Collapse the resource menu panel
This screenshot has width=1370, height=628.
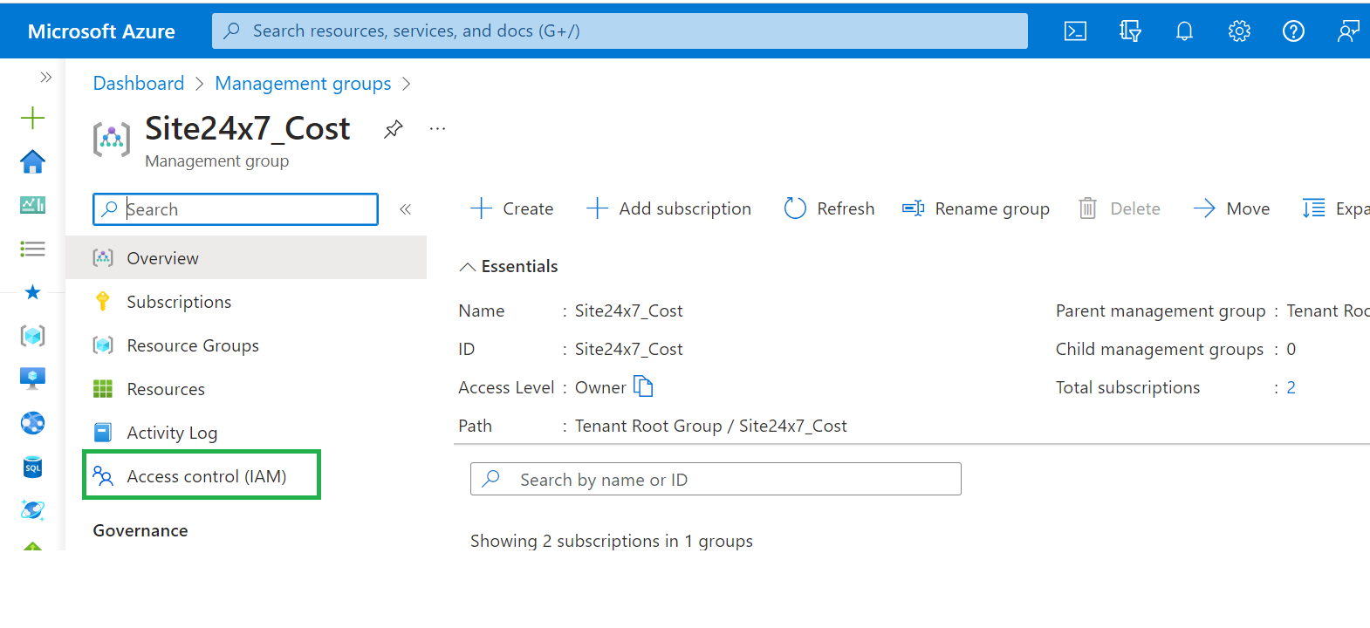click(x=405, y=209)
